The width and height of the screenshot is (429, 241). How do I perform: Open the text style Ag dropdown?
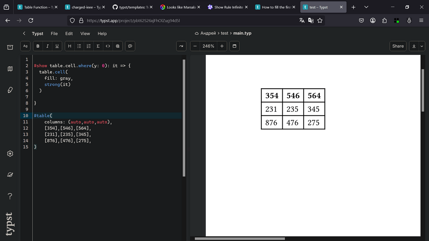[x=25, y=46]
